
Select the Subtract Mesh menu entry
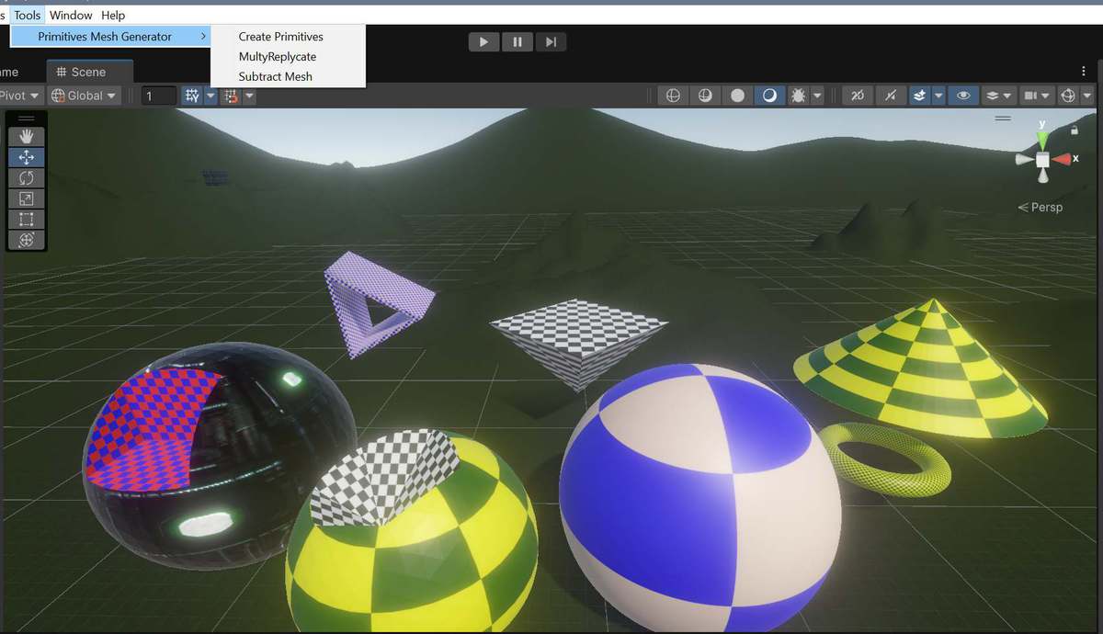coord(275,76)
